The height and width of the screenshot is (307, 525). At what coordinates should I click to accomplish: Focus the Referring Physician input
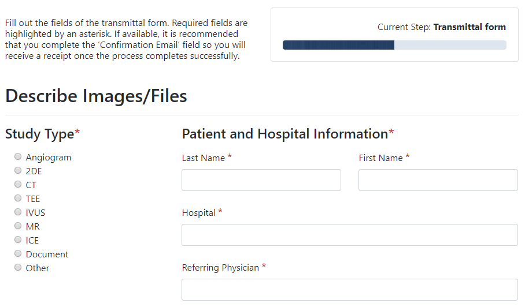click(349, 290)
